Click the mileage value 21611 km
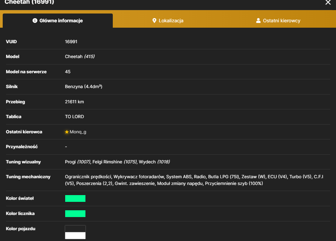 pos(74,102)
